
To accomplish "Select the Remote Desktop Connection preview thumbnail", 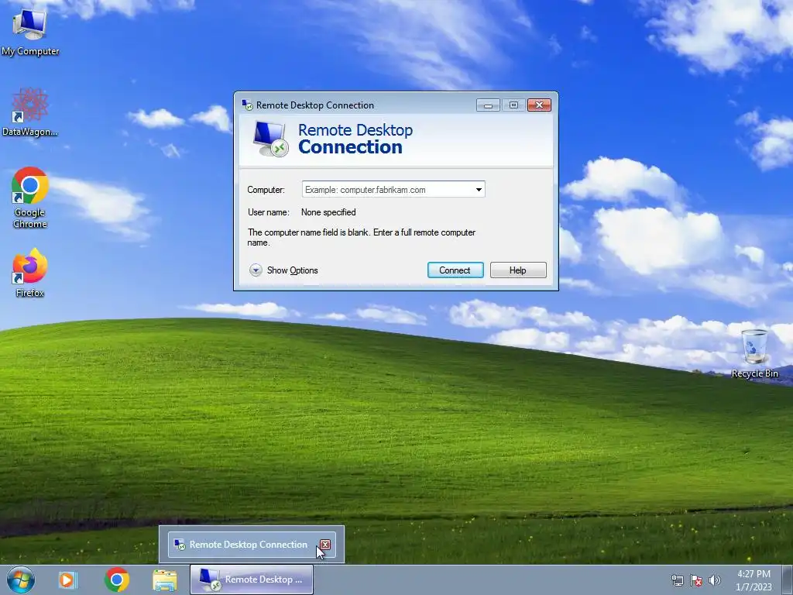I will 252,545.
